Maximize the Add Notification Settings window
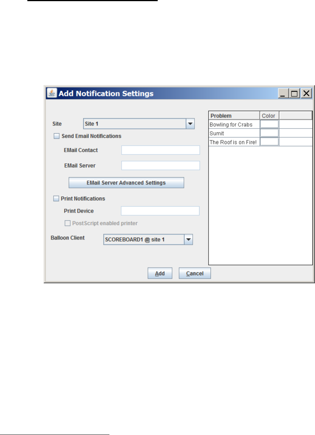Viewport: 315px width, 435px height. pyautogui.click(x=294, y=93)
